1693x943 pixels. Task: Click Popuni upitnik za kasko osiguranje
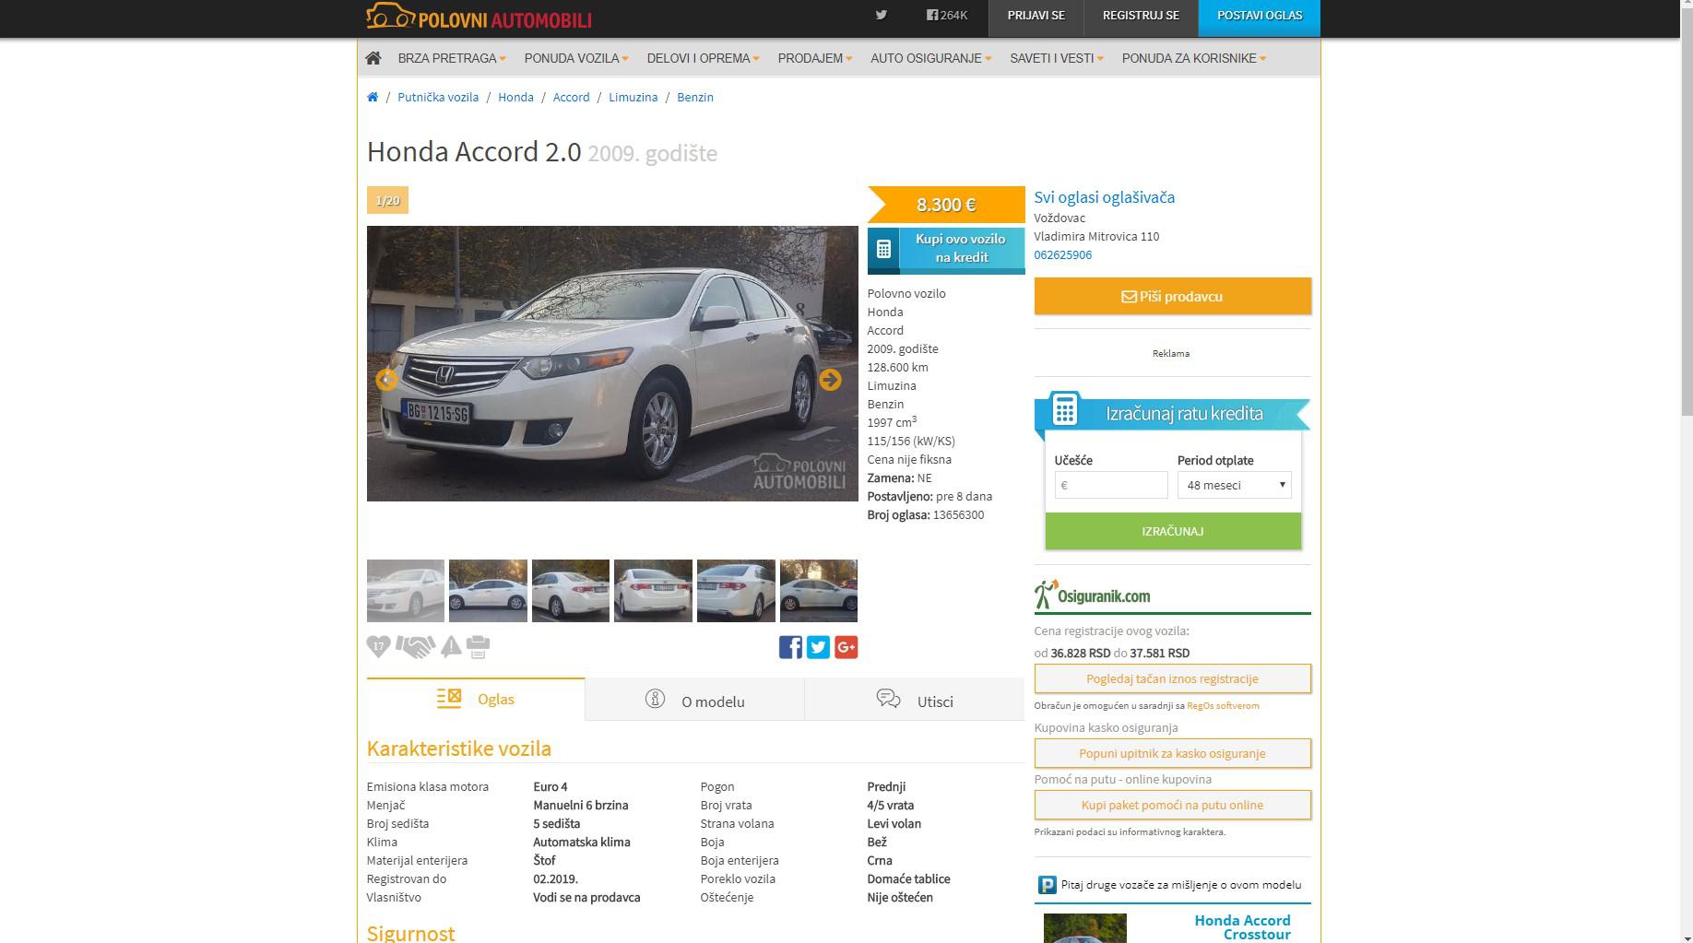coord(1172,753)
